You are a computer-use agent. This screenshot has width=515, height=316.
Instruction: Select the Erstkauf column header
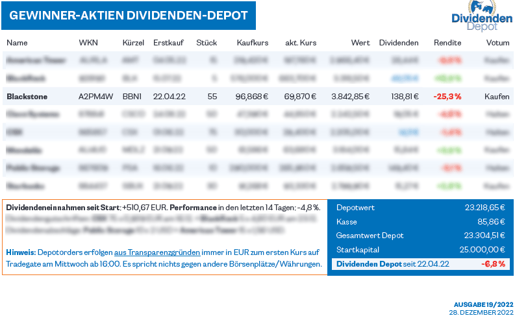[x=168, y=43]
